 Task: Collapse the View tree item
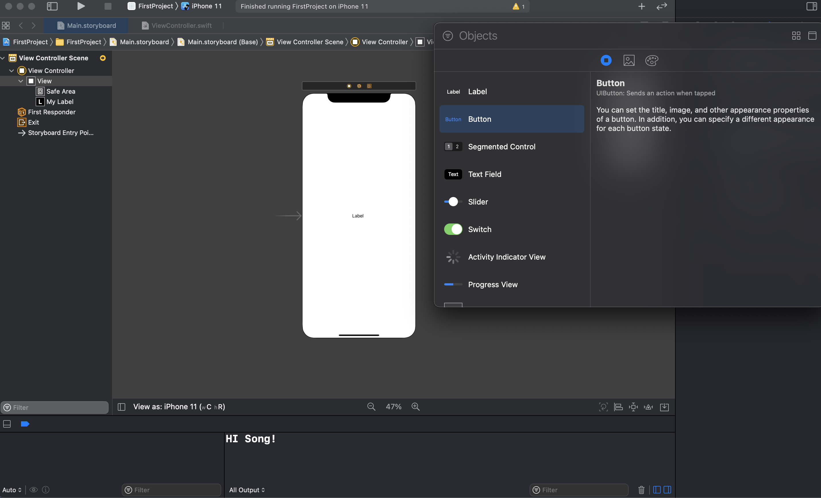click(x=20, y=81)
